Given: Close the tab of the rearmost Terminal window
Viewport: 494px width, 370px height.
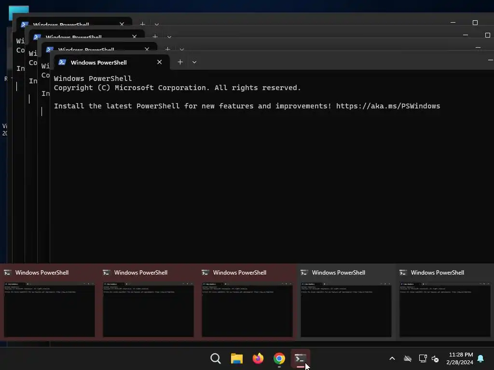Looking at the screenshot, I should 122,24.
